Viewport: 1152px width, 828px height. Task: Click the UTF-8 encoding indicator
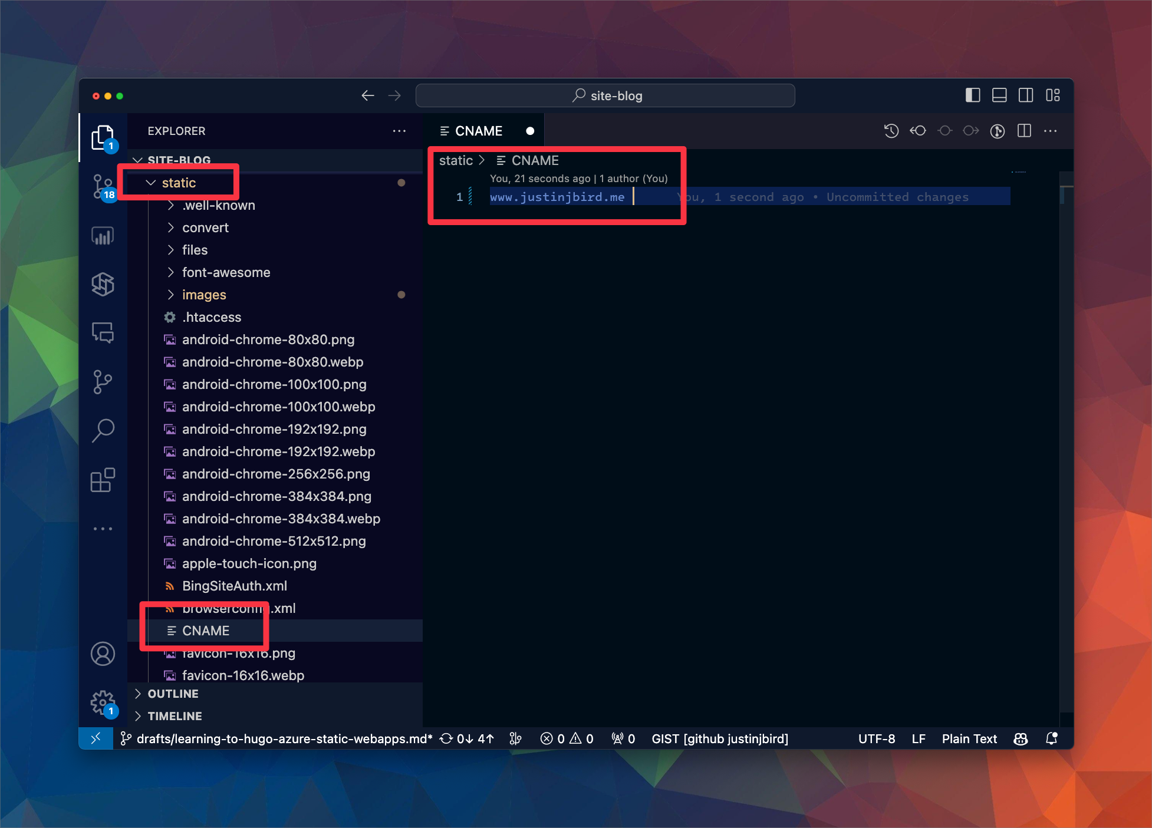pyautogui.click(x=877, y=738)
